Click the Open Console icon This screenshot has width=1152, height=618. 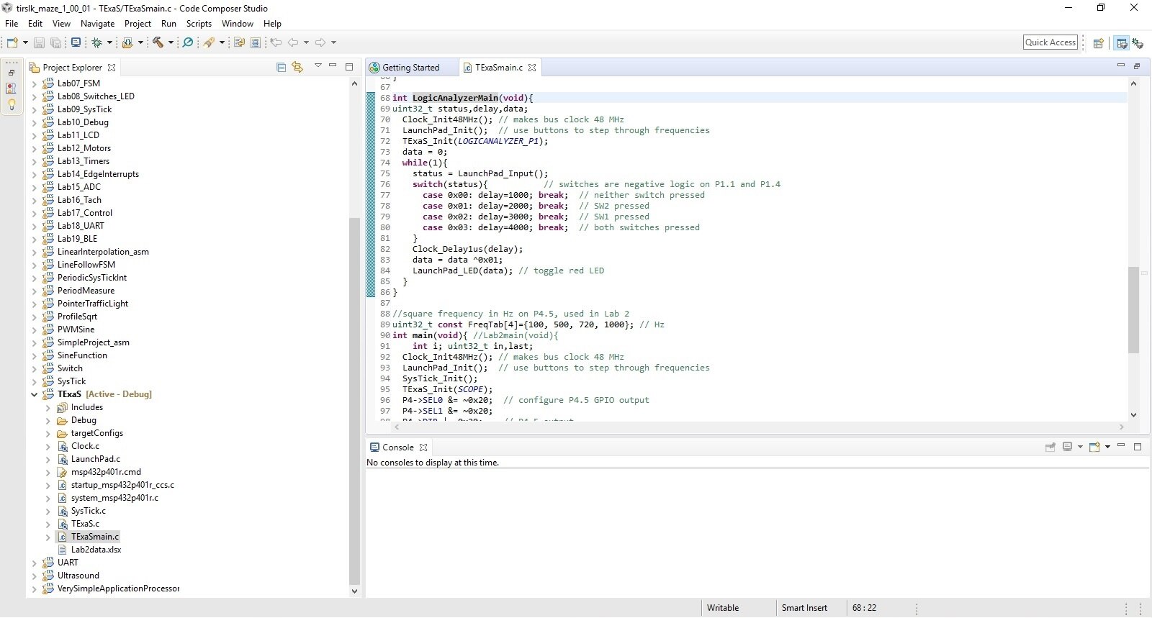point(1095,447)
